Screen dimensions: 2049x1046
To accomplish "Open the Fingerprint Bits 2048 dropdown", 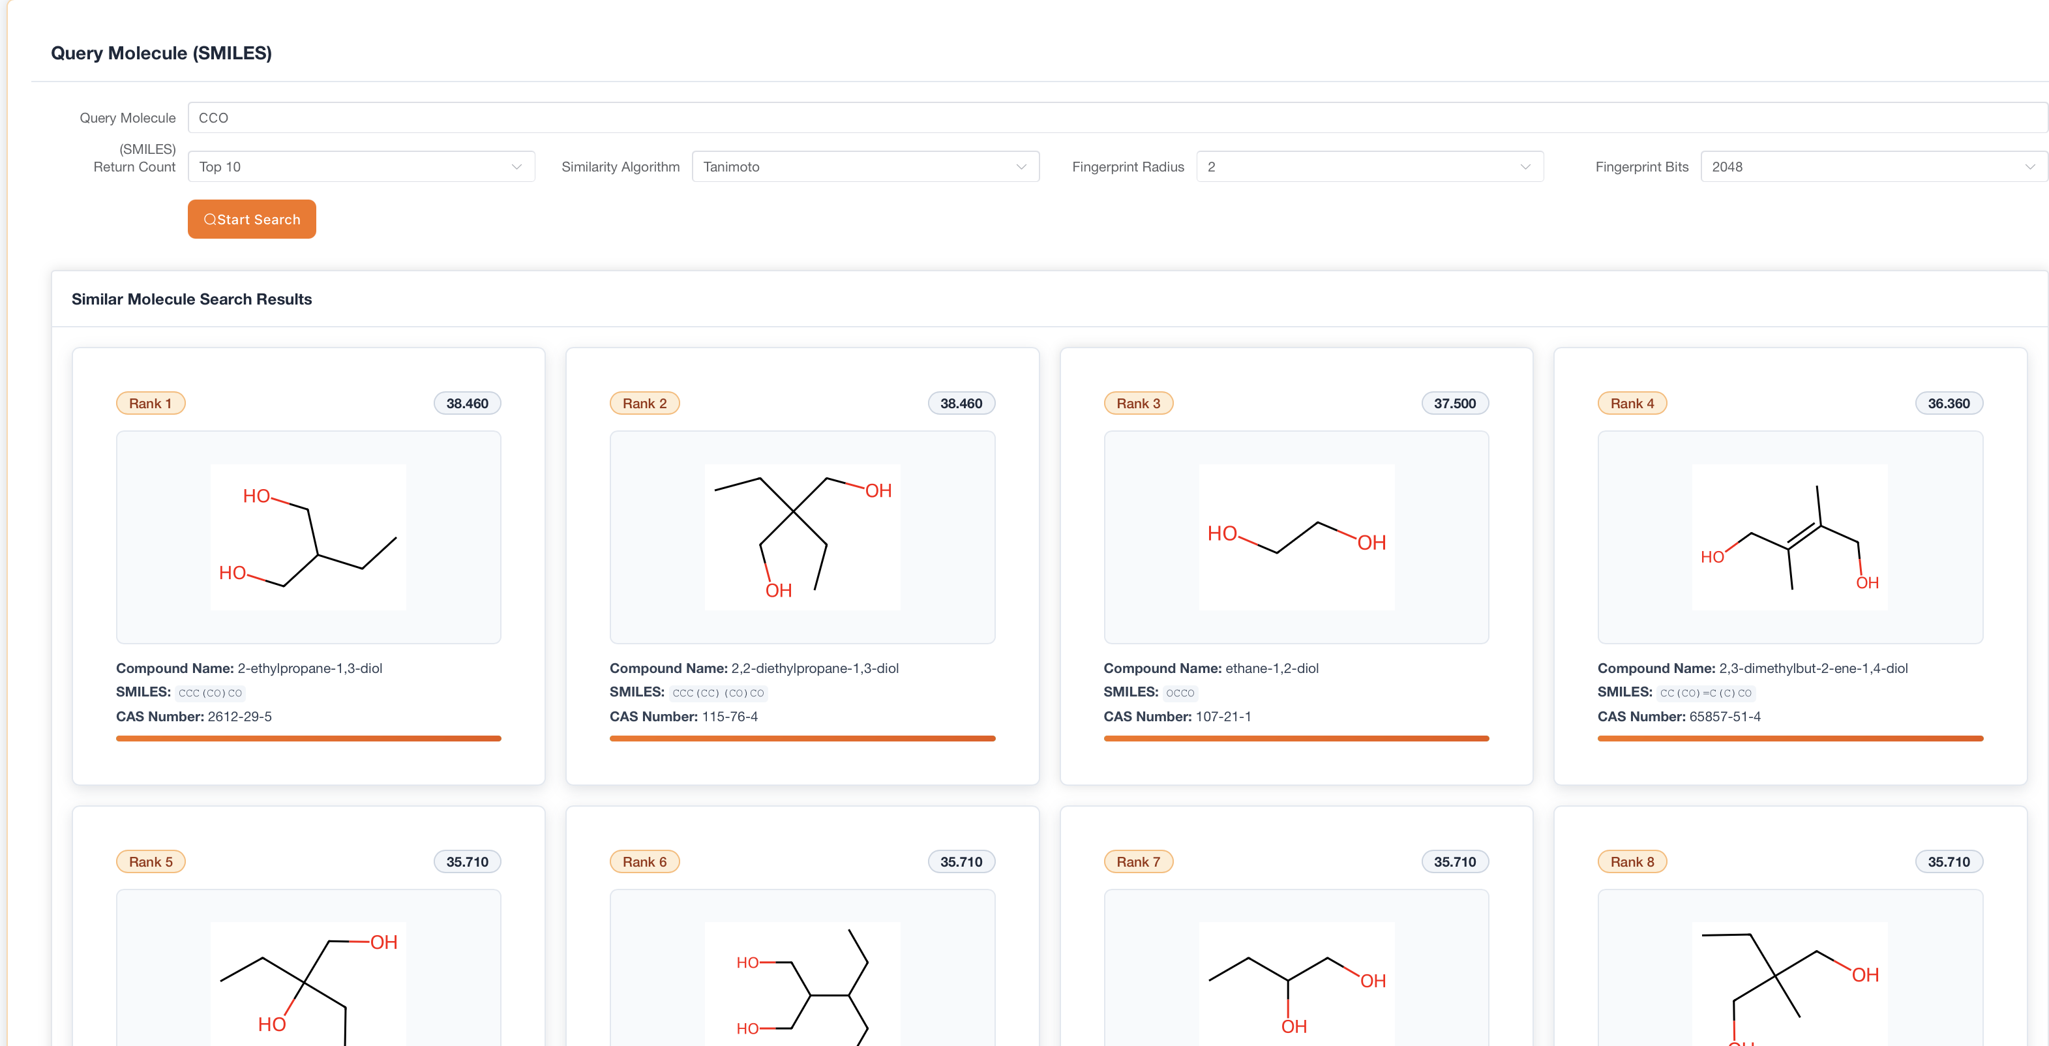I will click(x=1874, y=166).
